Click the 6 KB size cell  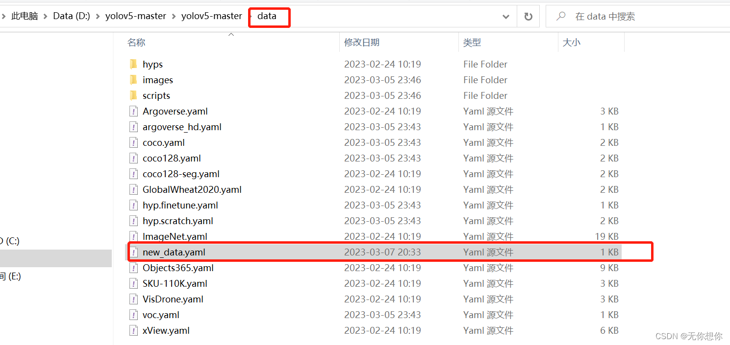[x=609, y=330]
